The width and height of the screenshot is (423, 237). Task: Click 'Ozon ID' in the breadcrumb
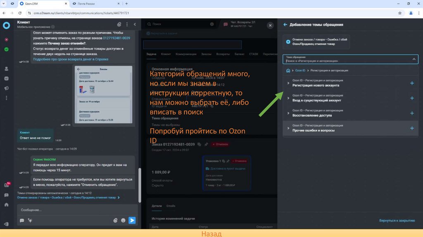coord(300,71)
